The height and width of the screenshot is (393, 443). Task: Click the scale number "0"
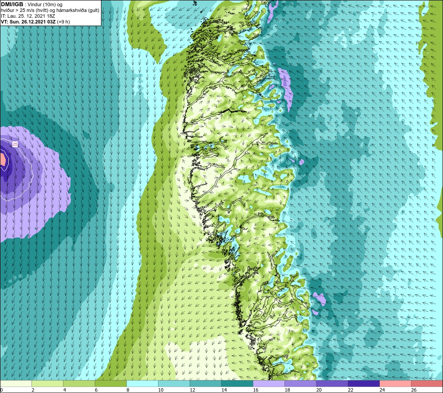pos(1,390)
